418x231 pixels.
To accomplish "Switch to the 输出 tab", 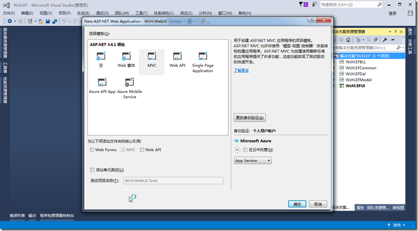I will click(x=32, y=215).
